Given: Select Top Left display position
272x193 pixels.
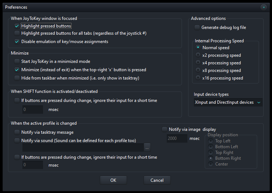Looking at the screenshot, I should [x=211, y=141].
